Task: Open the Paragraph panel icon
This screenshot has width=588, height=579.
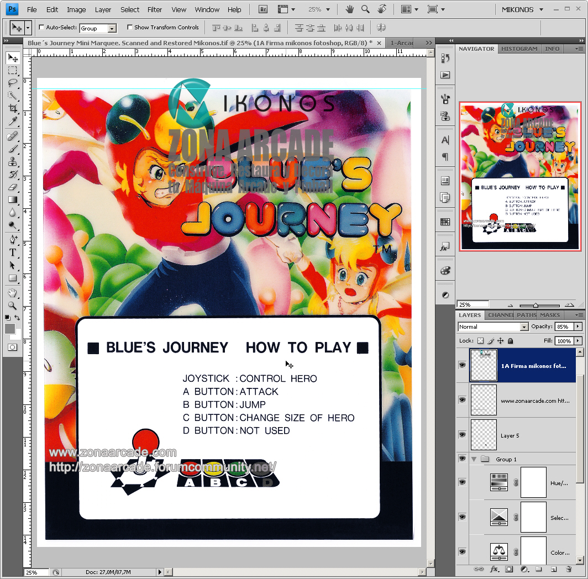Action: pos(445,157)
